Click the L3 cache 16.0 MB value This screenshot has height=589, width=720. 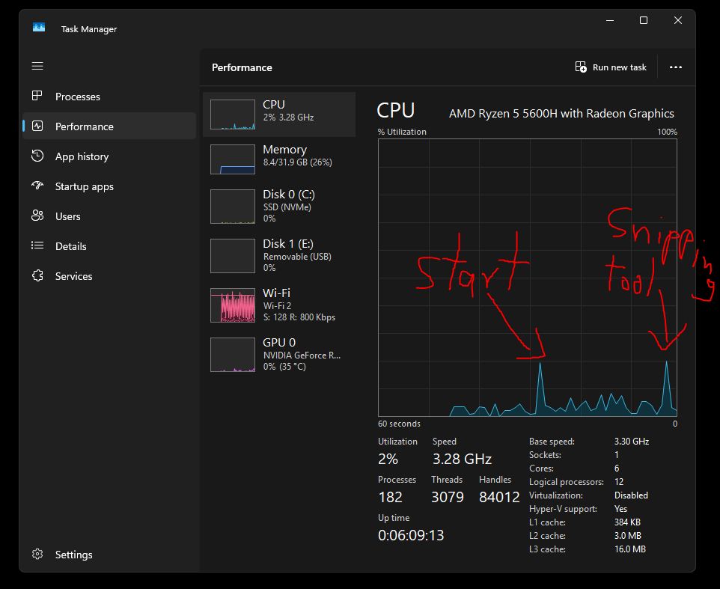(630, 549)
